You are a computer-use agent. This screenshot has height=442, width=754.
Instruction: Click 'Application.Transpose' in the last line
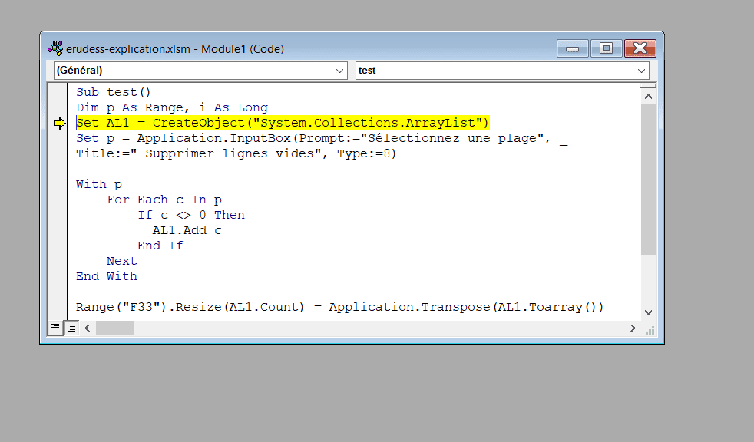click(x=409, y=308)
